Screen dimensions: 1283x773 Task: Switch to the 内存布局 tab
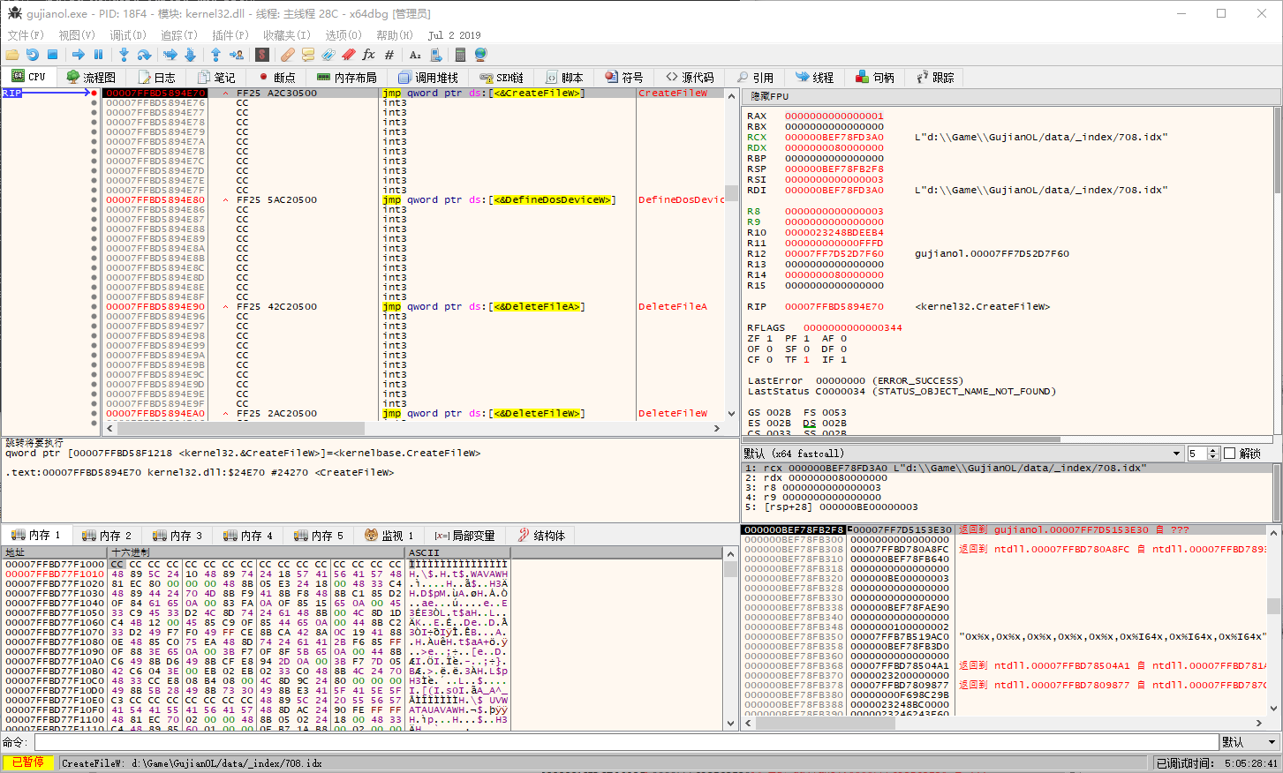(346, 78)
